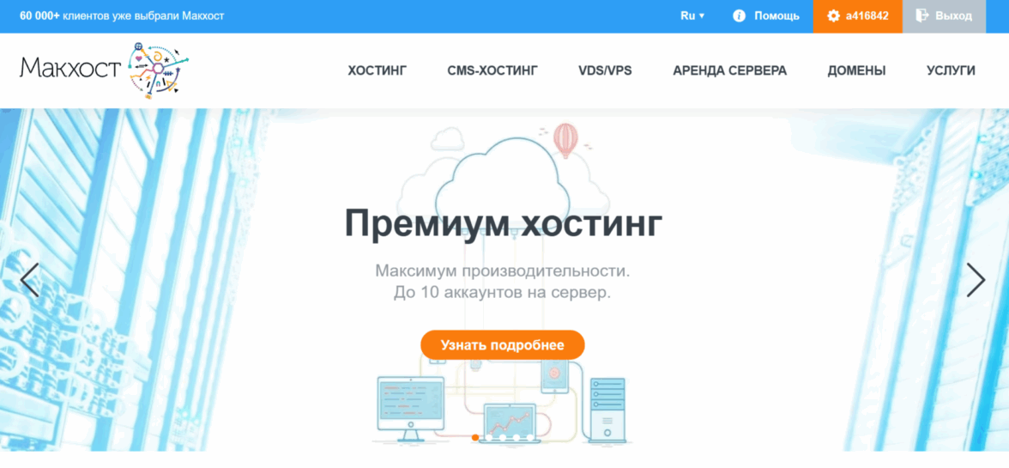Open the CMS-ХОСТИНГ menu
The image size is (1009, 468).
click(x=492, y=70)
